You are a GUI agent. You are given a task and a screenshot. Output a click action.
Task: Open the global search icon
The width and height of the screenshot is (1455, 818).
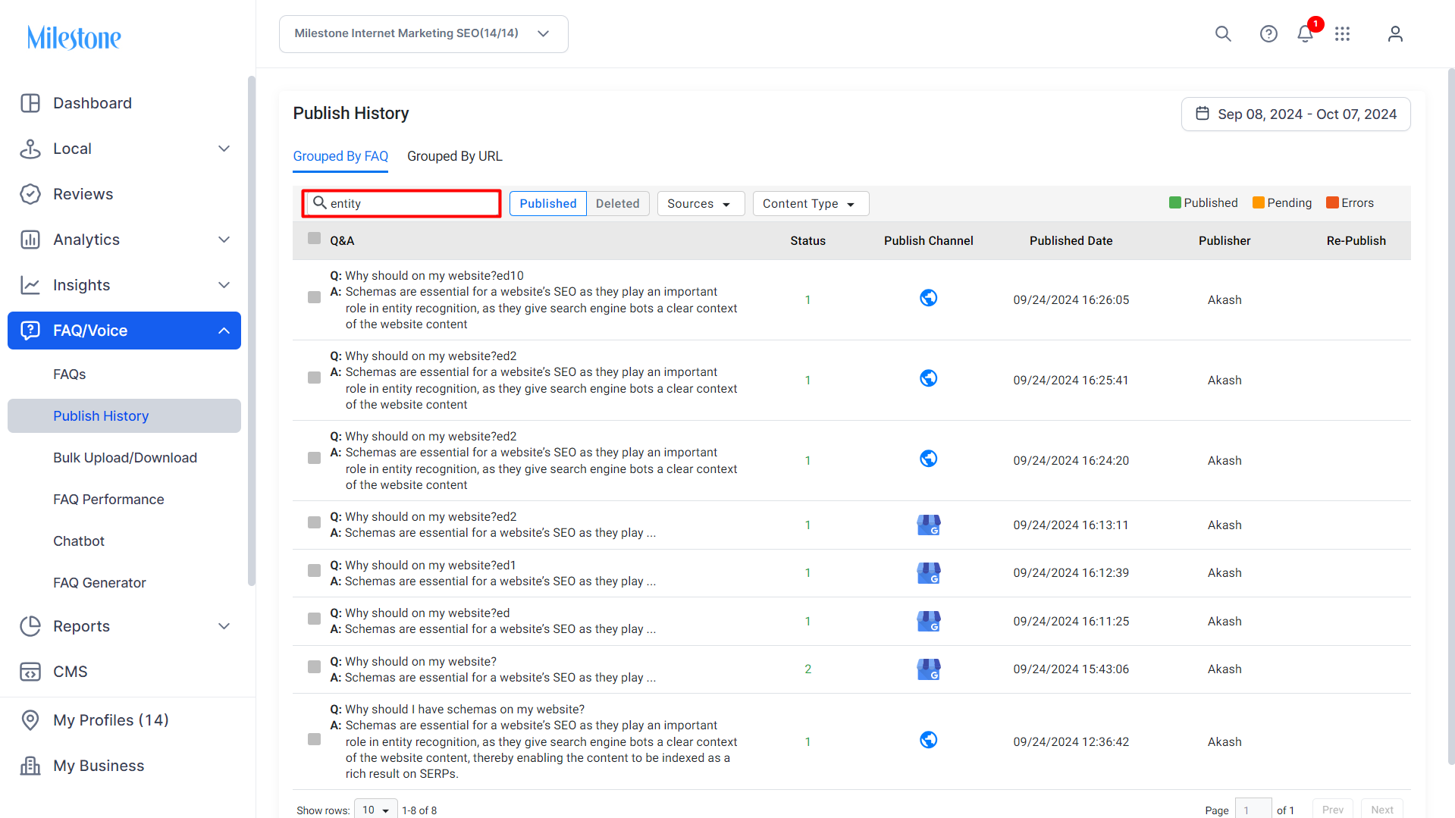coord(1223,34)
